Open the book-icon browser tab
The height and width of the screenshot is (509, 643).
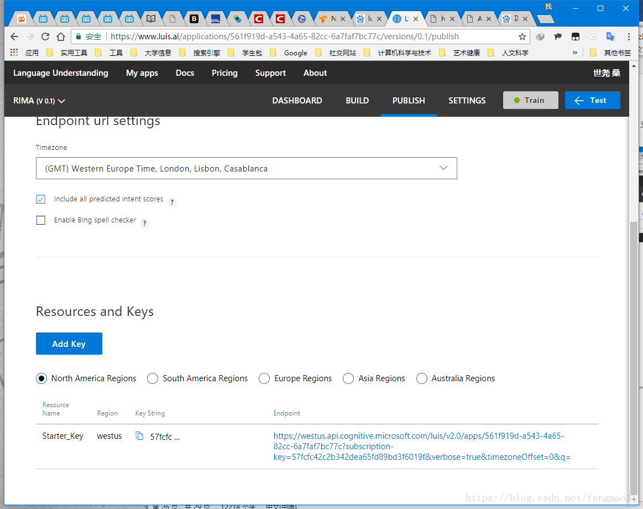point(151,18)
